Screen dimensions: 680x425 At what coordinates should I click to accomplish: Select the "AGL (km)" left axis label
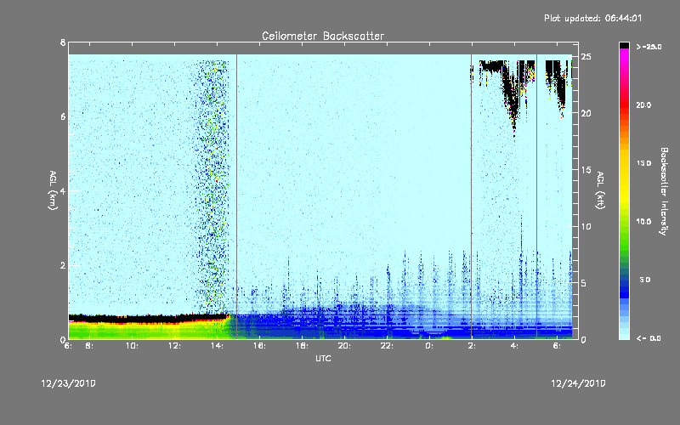click(53, 190)
